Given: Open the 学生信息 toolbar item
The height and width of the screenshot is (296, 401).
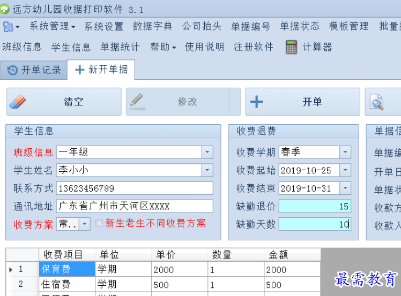Looking at the screenshot, I should 71,47.
